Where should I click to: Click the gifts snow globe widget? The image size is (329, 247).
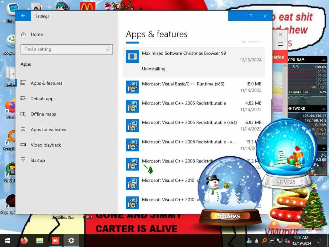pos(286,153)
